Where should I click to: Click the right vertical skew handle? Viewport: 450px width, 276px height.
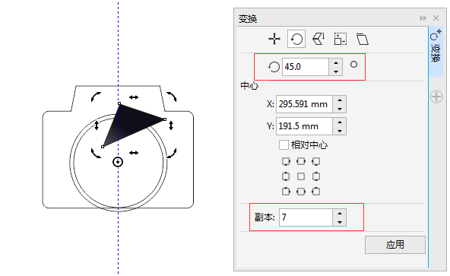click(x=171, y=125)
